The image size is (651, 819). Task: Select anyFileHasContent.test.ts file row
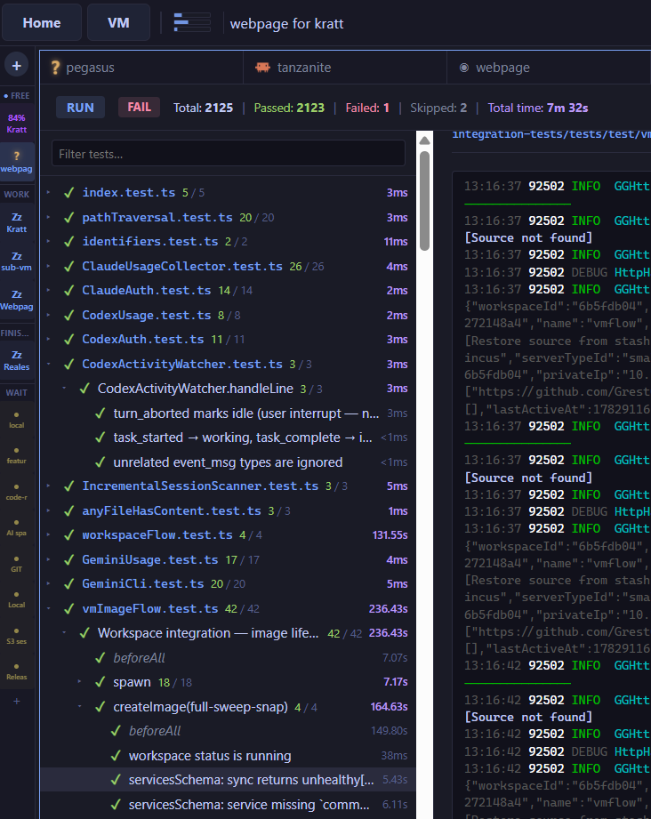229,510
